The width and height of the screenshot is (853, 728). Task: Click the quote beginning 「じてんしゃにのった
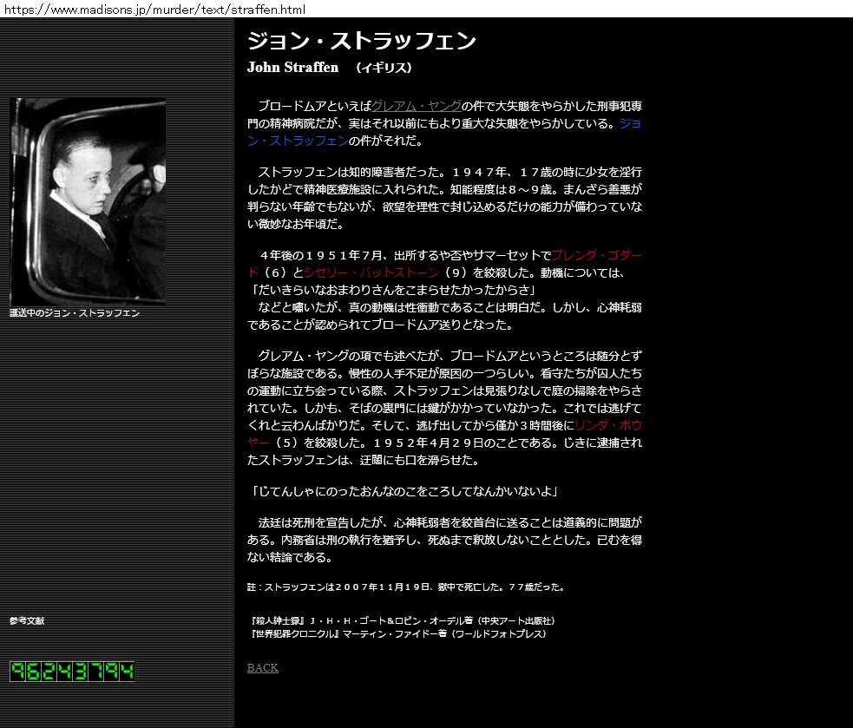click(404, 492)
